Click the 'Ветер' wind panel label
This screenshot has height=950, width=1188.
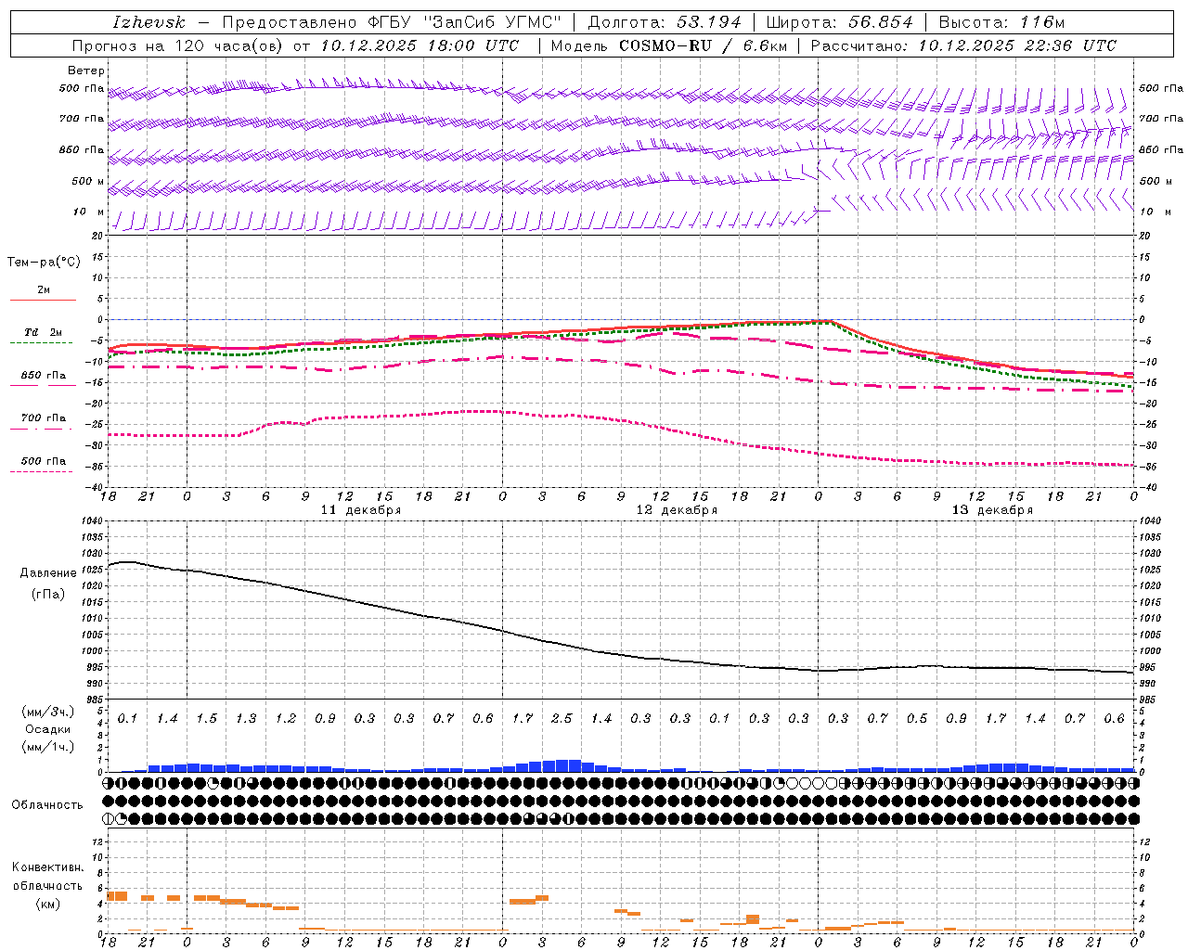point(86,71)
